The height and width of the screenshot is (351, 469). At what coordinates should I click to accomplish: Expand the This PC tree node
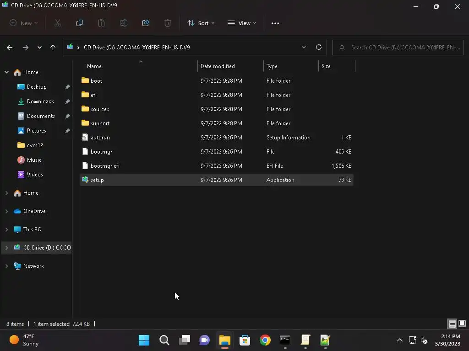(6, 229)
